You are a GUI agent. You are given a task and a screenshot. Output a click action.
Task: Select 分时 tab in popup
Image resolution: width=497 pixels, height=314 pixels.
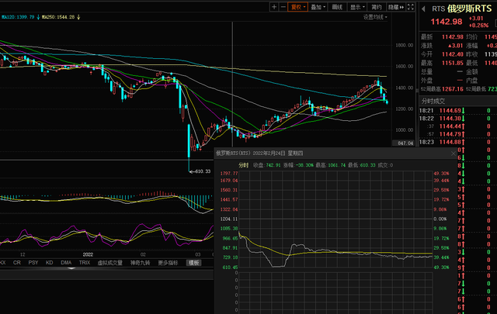point(243,165)
